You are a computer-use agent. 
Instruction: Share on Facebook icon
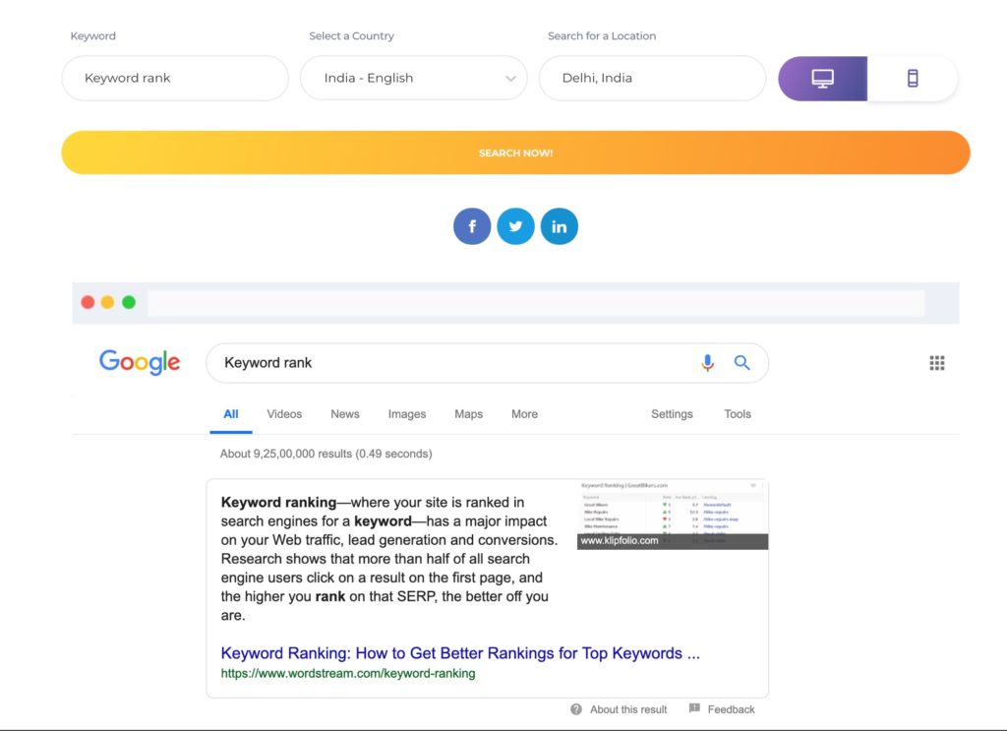click(472, 226)
